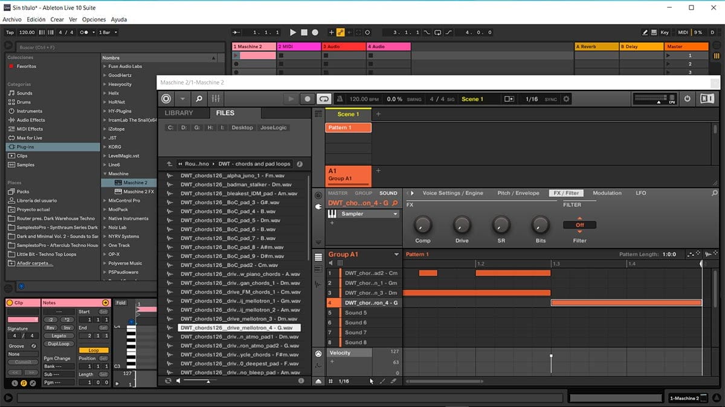
Task: Switch to the MASTER tab
Action: [338, 194]
